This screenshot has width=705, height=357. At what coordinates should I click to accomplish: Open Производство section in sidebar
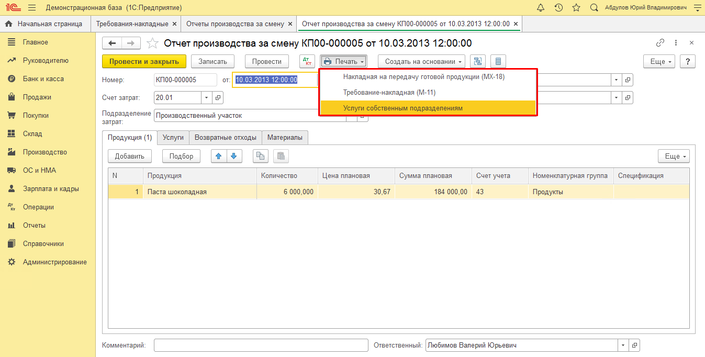tap(45, 152)
